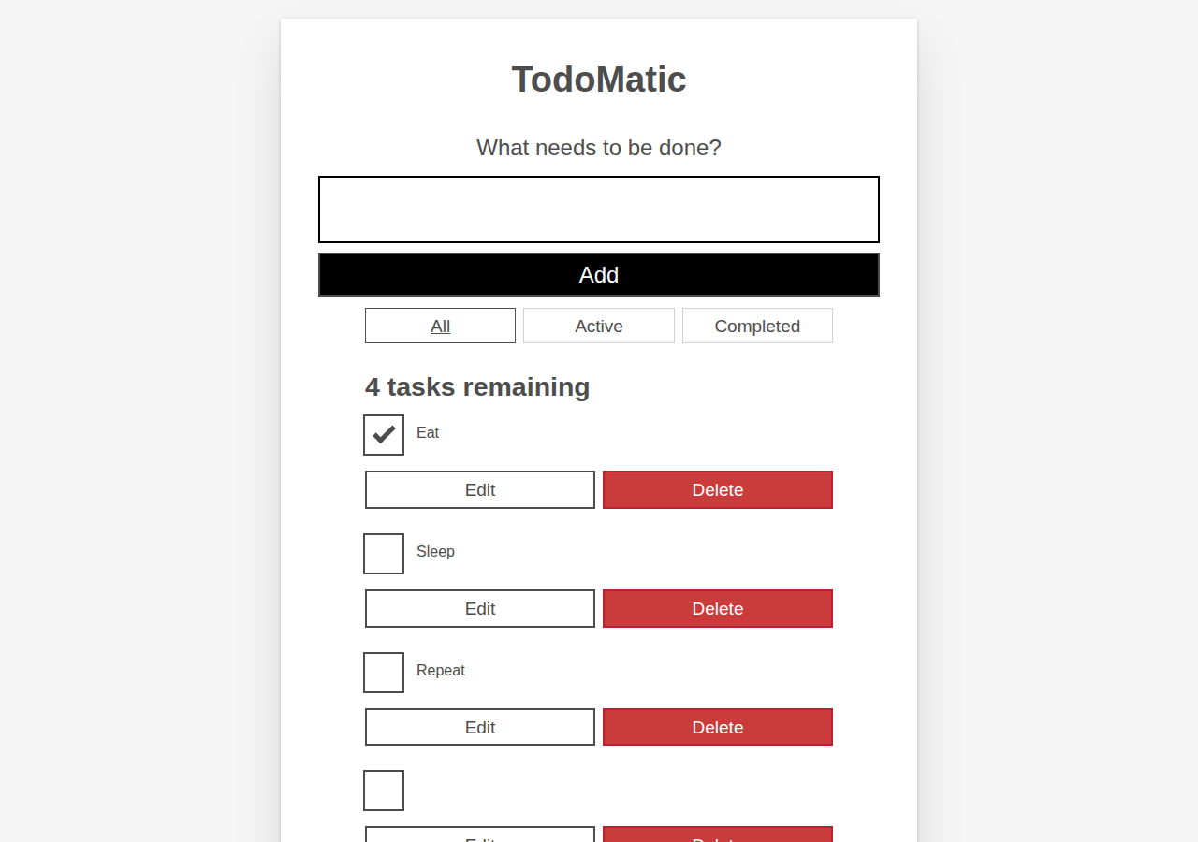Tick the unlabeled fourth task checkbox
This screenshot has height=842, width=1198.
(x=384, y=791)
